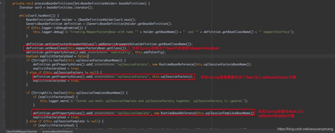Click boolean explicitFactoryUsed = false line
335x133 pixels.
point(57,56)
